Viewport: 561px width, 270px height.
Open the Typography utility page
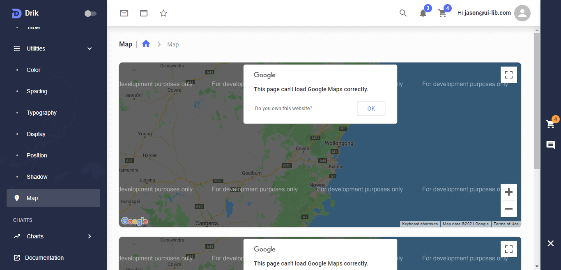tap(41, 113)
